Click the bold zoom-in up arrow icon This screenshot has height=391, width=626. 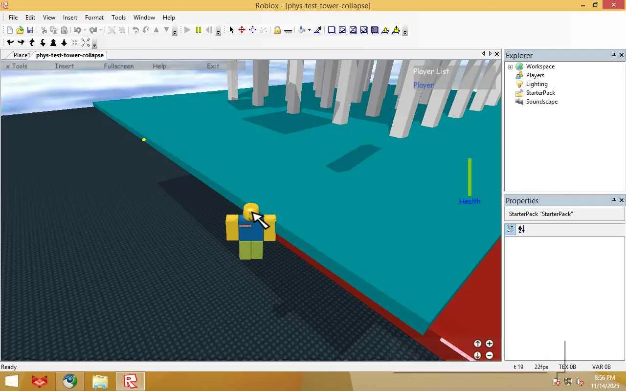[x=53, y=43]
